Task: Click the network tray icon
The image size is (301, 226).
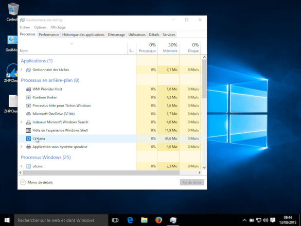Action: tap(259, 220)
